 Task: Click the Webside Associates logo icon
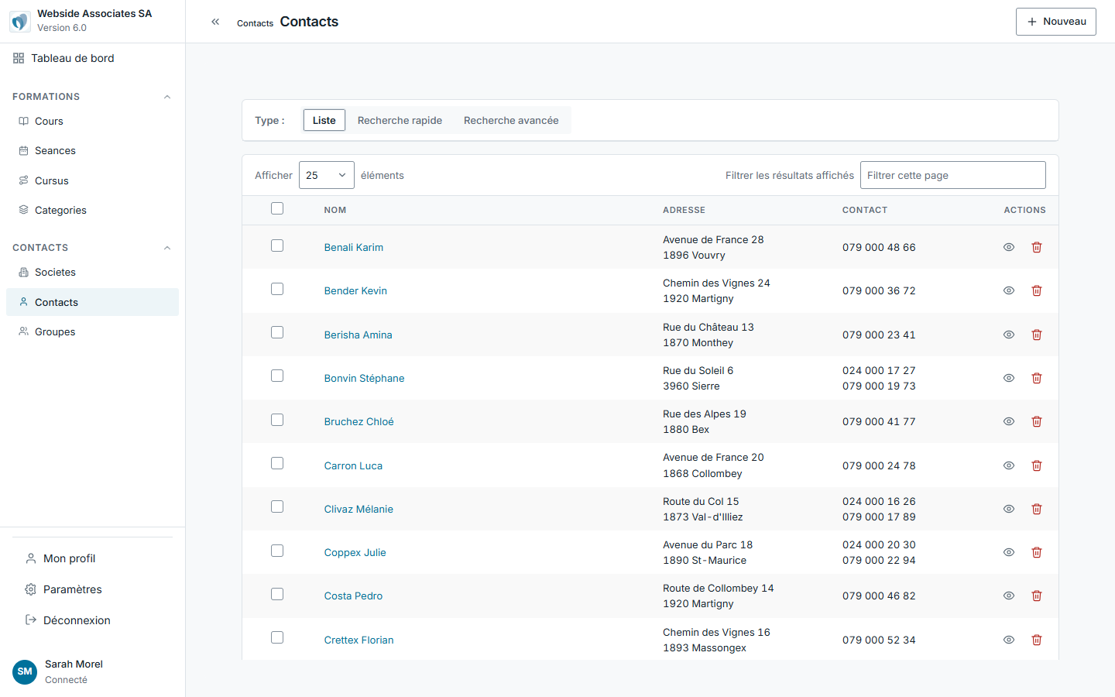[20, 21]
